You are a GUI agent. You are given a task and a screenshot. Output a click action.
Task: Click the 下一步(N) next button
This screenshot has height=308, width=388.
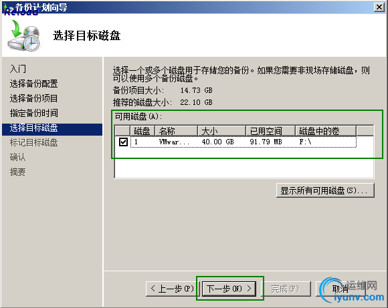point(229,289)
